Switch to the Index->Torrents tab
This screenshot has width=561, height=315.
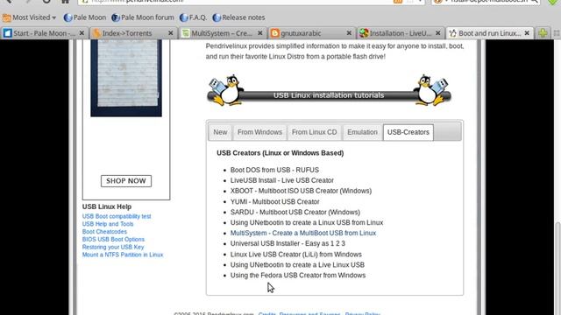point(132,33)
